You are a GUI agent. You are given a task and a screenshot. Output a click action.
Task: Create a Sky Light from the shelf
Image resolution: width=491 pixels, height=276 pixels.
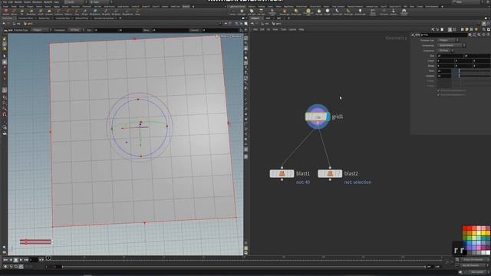pos(319,12)
